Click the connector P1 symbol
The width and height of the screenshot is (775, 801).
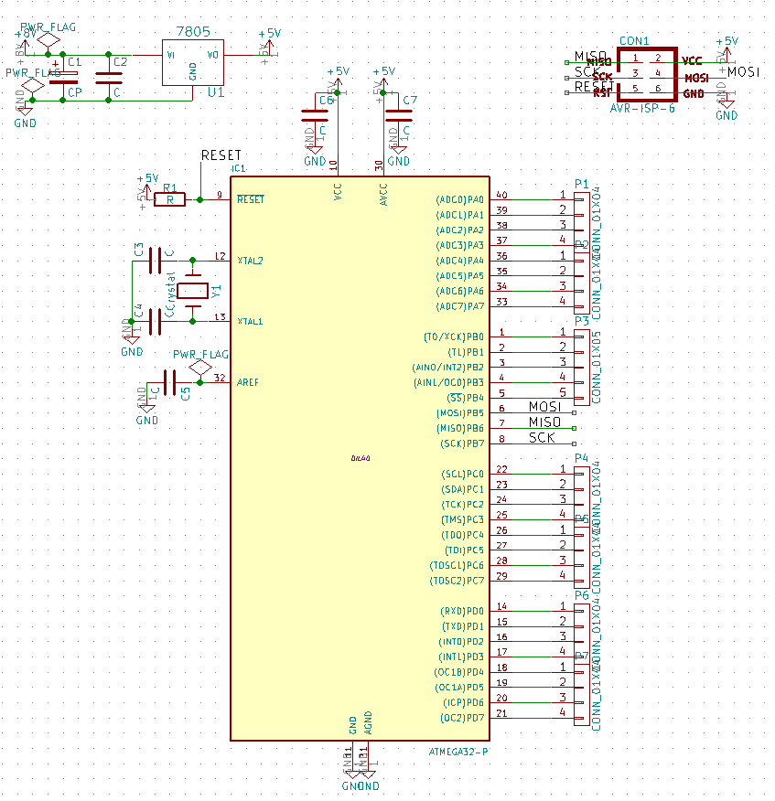581,223
